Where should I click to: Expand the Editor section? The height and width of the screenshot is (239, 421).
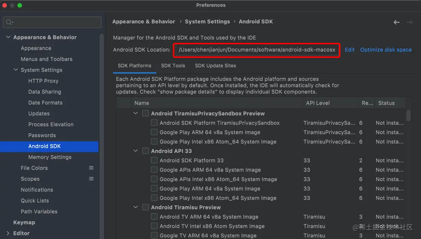coord(8,233)
